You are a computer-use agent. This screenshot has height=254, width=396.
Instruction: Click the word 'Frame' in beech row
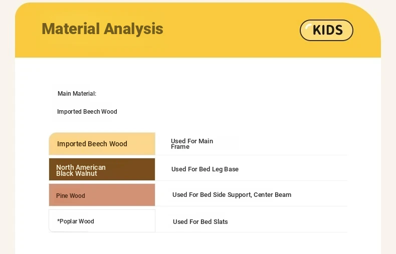(x=180, y=147)
